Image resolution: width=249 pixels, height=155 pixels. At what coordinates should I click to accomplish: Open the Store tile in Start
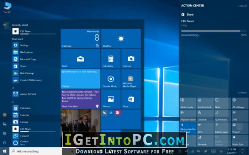click(131, 99)
